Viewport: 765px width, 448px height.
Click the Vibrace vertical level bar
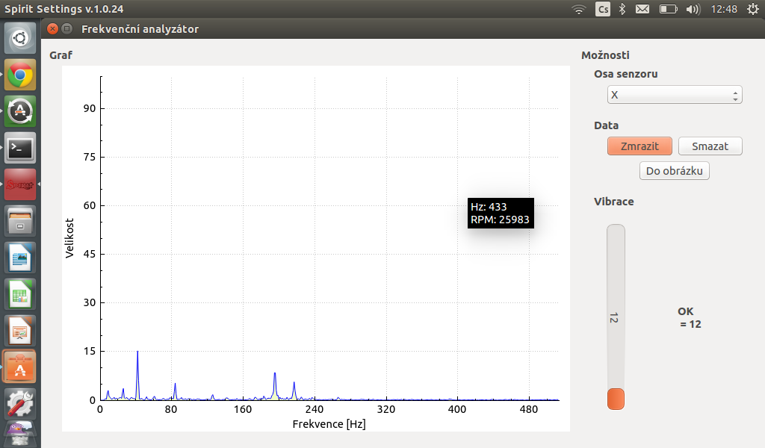coord(616,317)
